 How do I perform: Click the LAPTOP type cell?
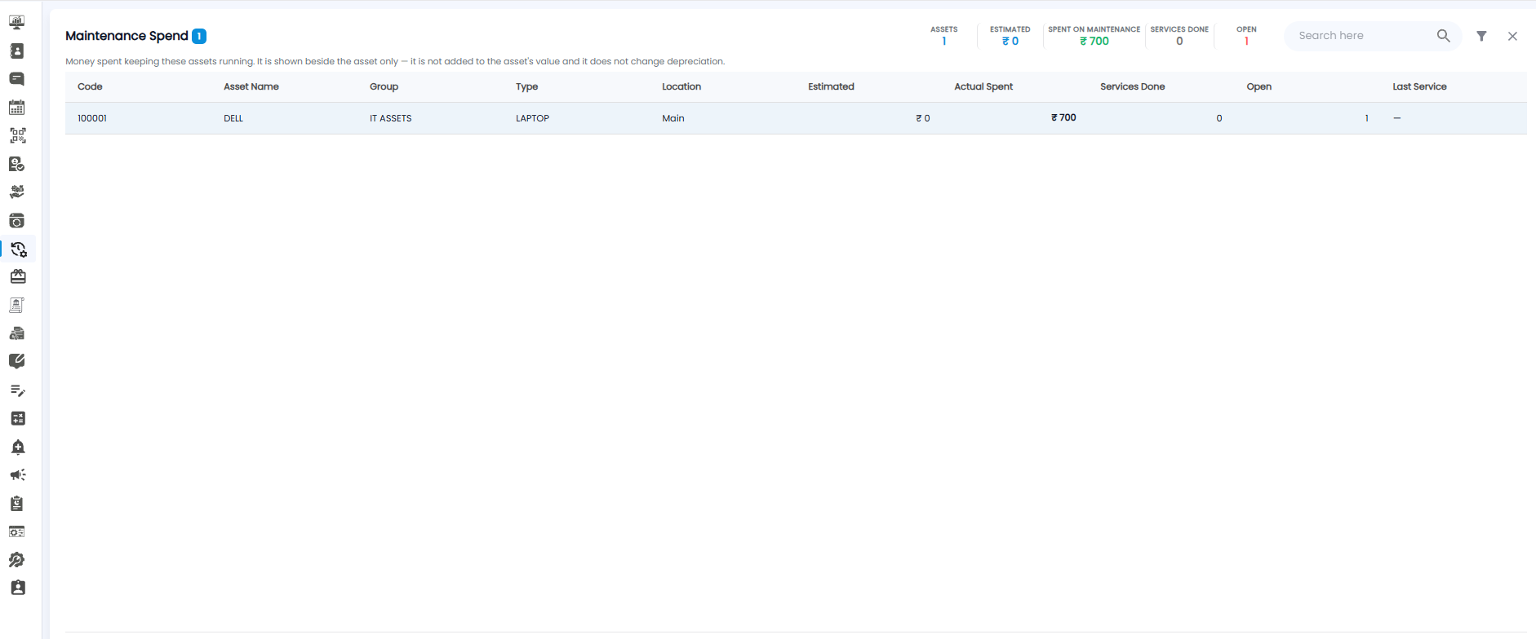pos(532,118)
